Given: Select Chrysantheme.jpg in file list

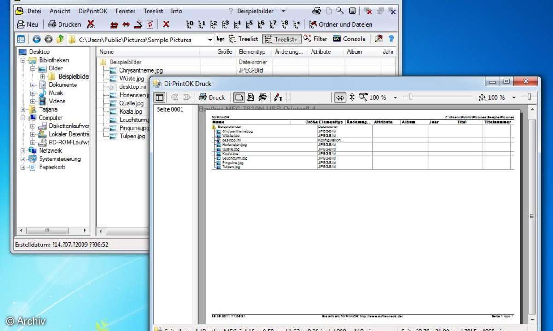Looking at the screenshot, I should (x=141, y=71).
